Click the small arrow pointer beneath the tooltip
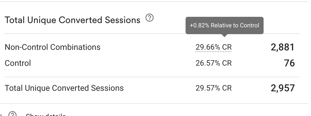Image resolution: width=311 pixels, height=116 pixels. [225, 36]
